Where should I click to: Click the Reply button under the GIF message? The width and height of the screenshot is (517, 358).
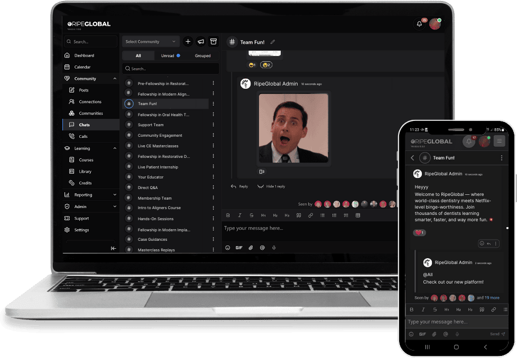[x=239, y=186]
